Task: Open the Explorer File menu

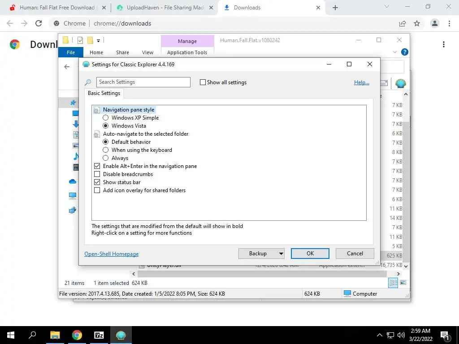Action: [x=71, y=52]
